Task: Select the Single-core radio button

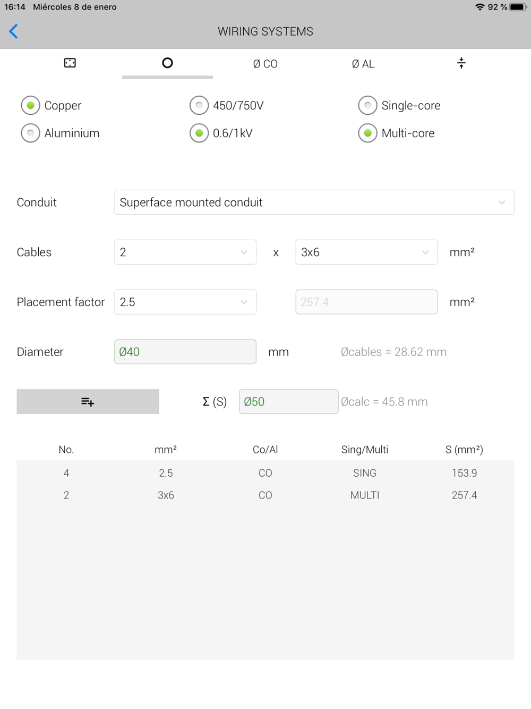Action: click(x=367, y=105)
